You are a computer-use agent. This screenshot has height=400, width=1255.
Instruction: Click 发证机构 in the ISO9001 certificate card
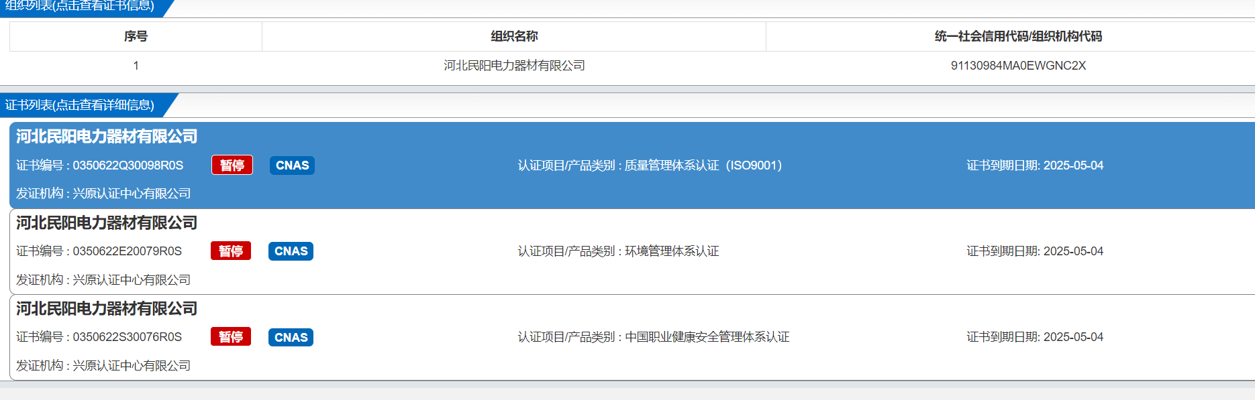103,194
